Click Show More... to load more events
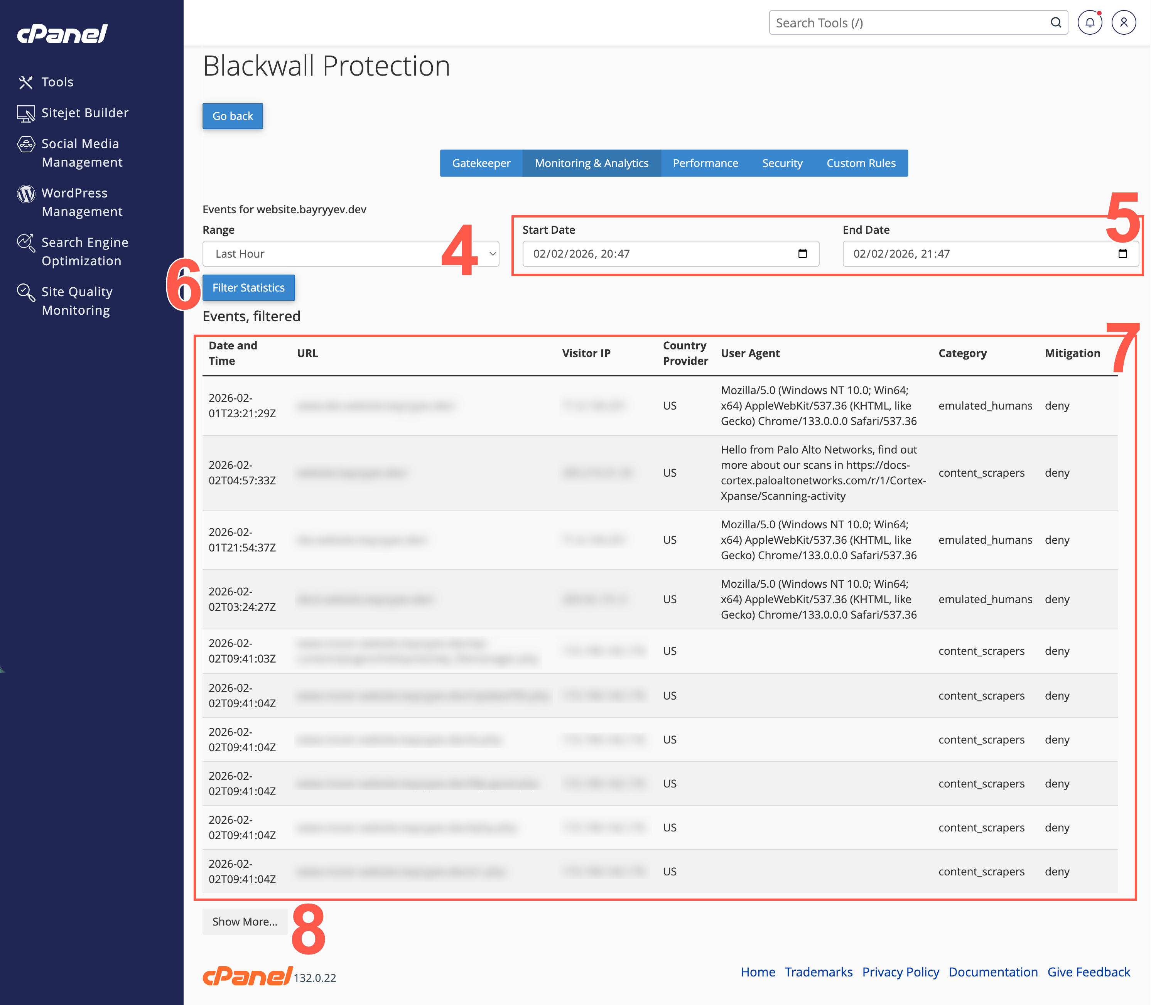Image resolution: width=1151 pixels, height=1005 pixels. coord(245,921)
